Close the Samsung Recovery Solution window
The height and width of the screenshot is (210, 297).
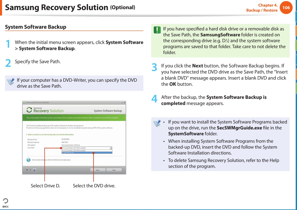[x=124, y=103]
